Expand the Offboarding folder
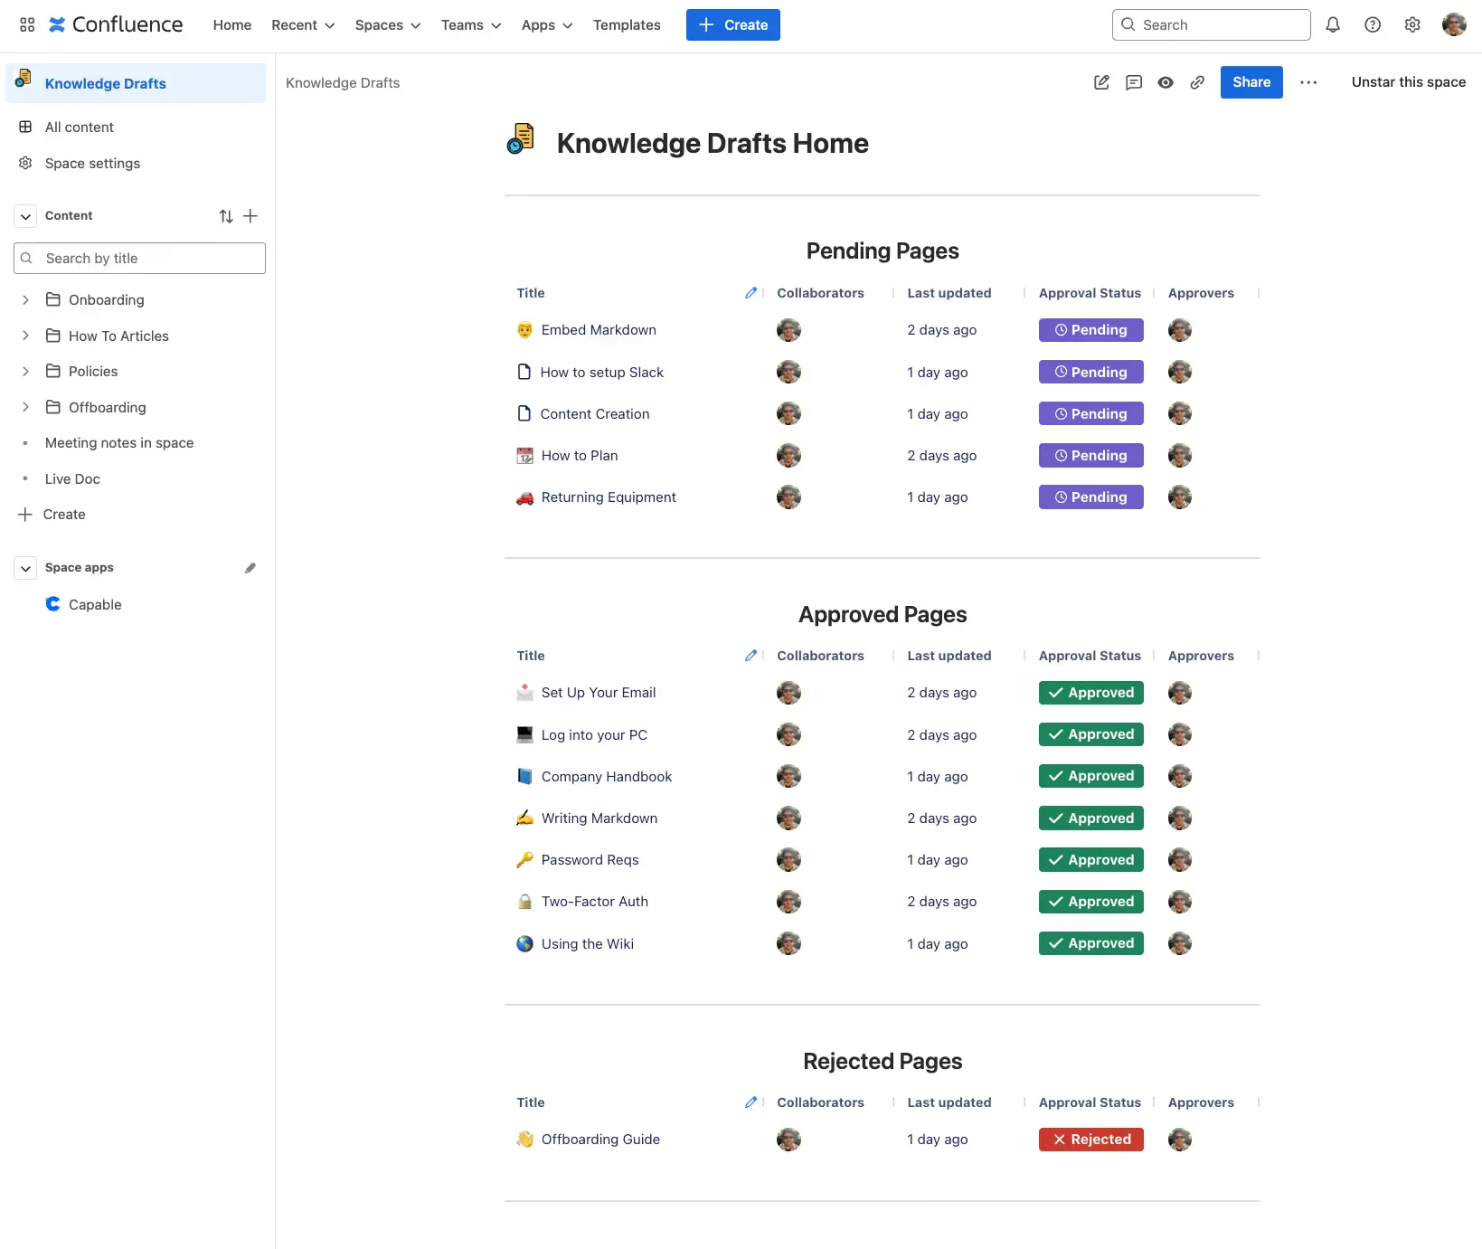 [x=25, y=407]
